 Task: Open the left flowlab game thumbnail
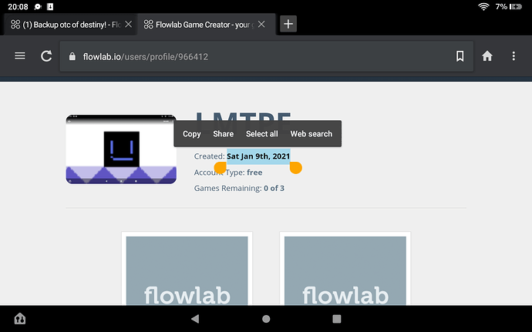(187, 270)
